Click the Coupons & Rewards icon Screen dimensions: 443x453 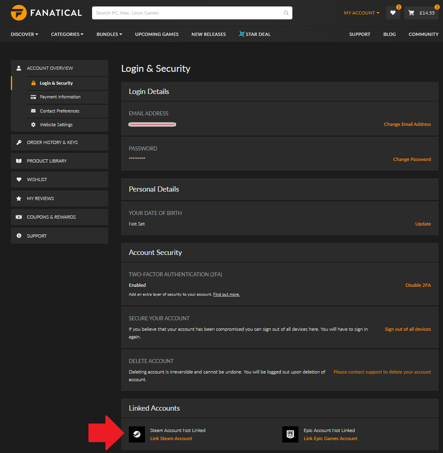(x=19, y=217)
